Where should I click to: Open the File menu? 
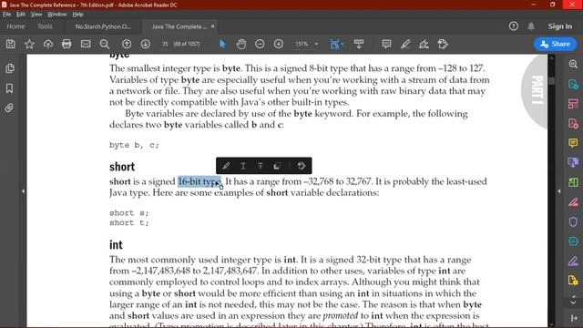pos(6,15)
